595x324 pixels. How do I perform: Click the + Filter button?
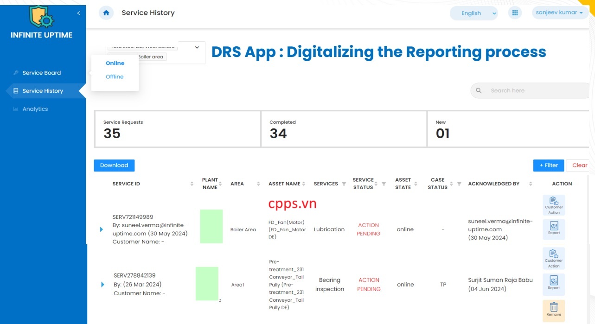[x=549, y=165]
